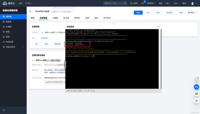
Task: Click the info icon beside public IP
Action: [94, 91]
